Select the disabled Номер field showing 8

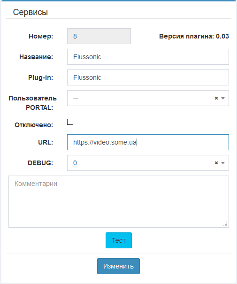[99, 36]
